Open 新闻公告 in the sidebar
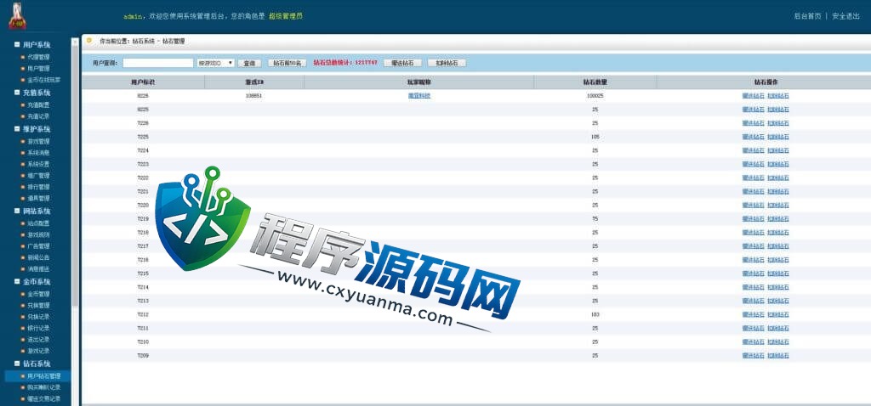The width and height of the screenshot is (871, 406). [38, 257]
